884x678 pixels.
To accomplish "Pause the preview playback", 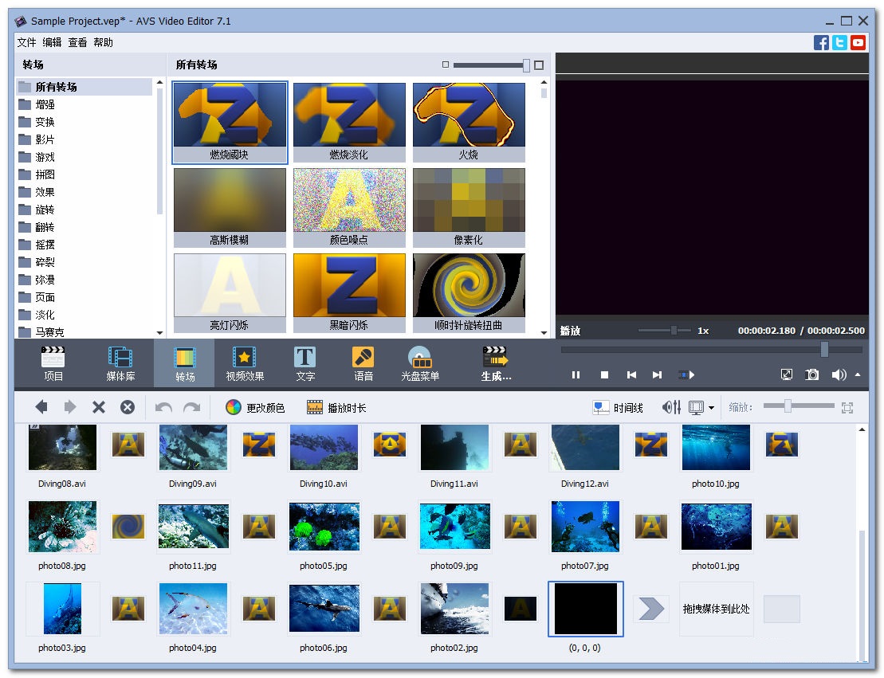I will coord(576,374).
